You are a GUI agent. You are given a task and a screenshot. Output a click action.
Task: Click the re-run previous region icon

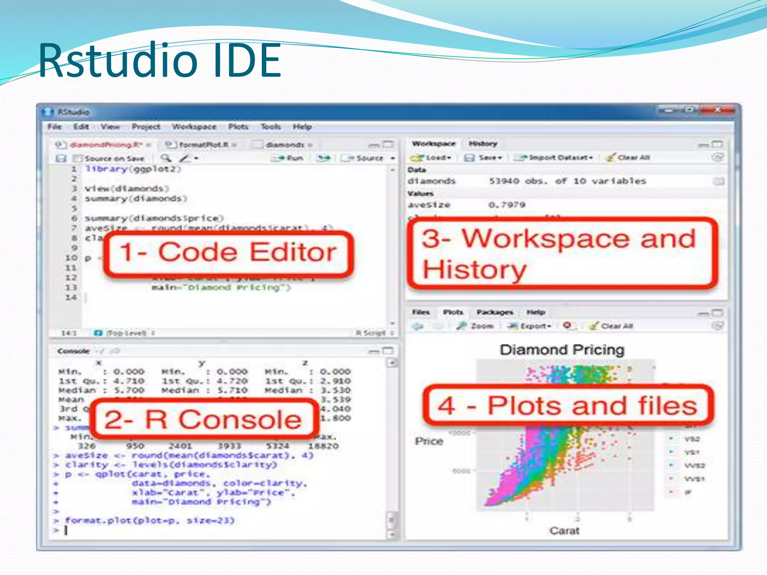click(324, 158)
